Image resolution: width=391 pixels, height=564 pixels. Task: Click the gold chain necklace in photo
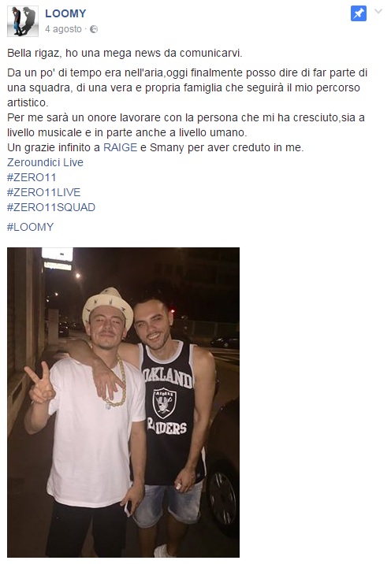117,383
